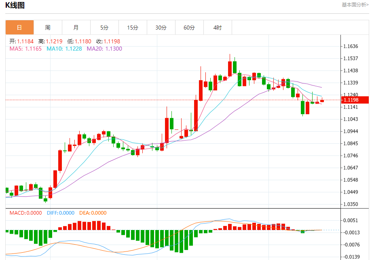372x260 pixels.
Task: Click the 1.0350 price axis label
Action: click(x=351, y=204)
